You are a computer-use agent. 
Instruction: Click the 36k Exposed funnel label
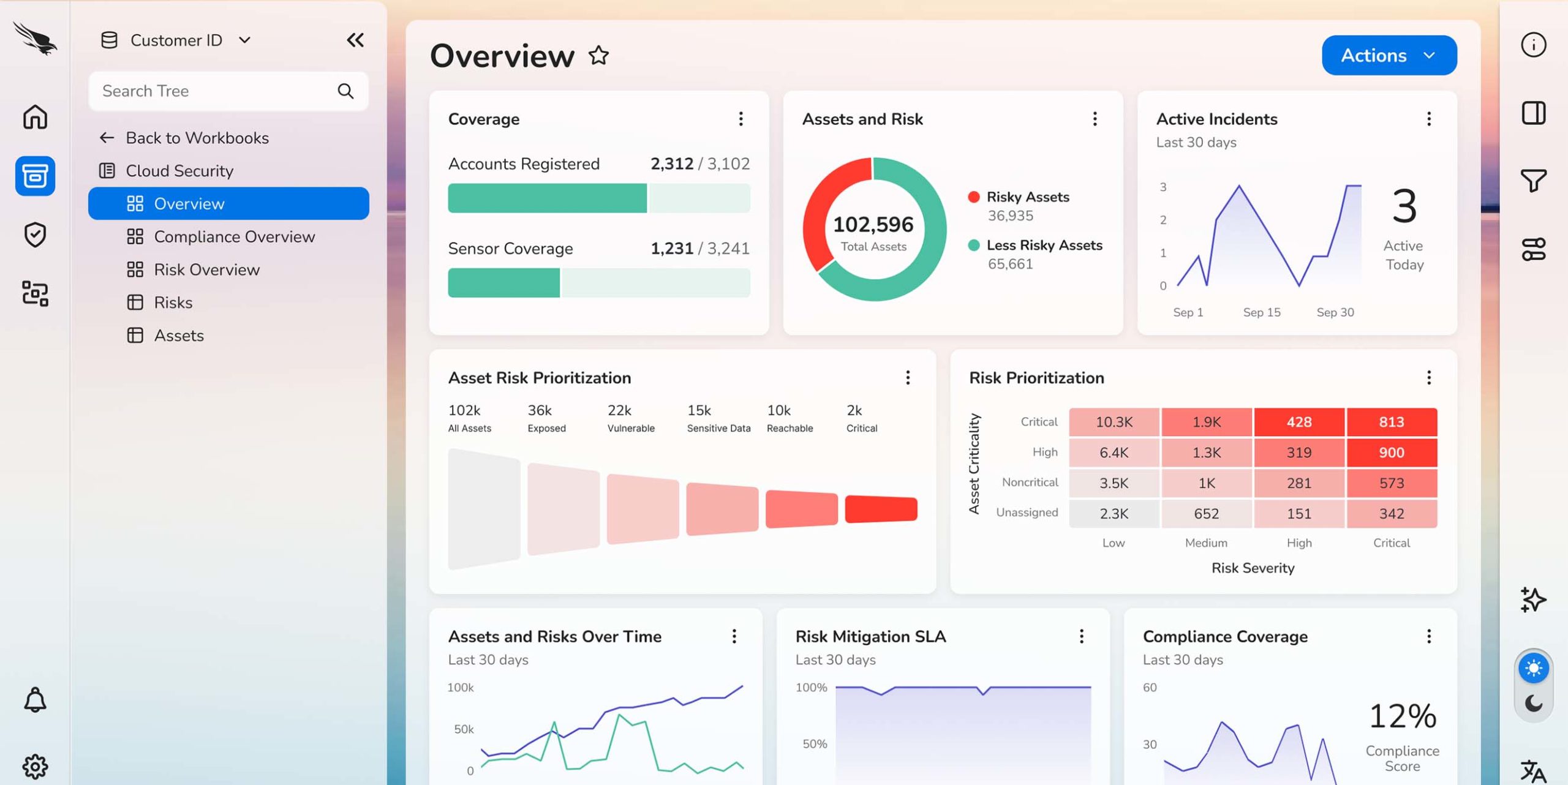tap(546, 418)
